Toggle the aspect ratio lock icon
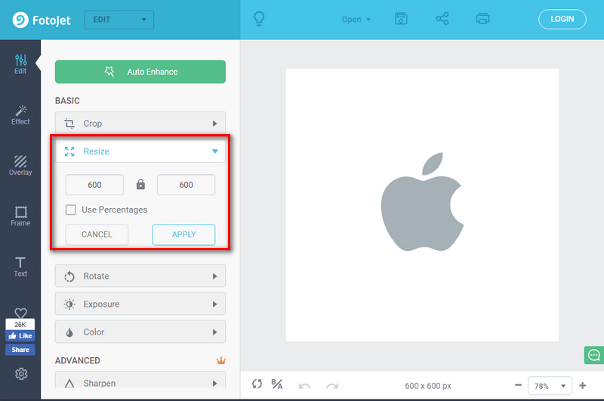The height and width of the screenshot is (401, 604). (140, 185)
